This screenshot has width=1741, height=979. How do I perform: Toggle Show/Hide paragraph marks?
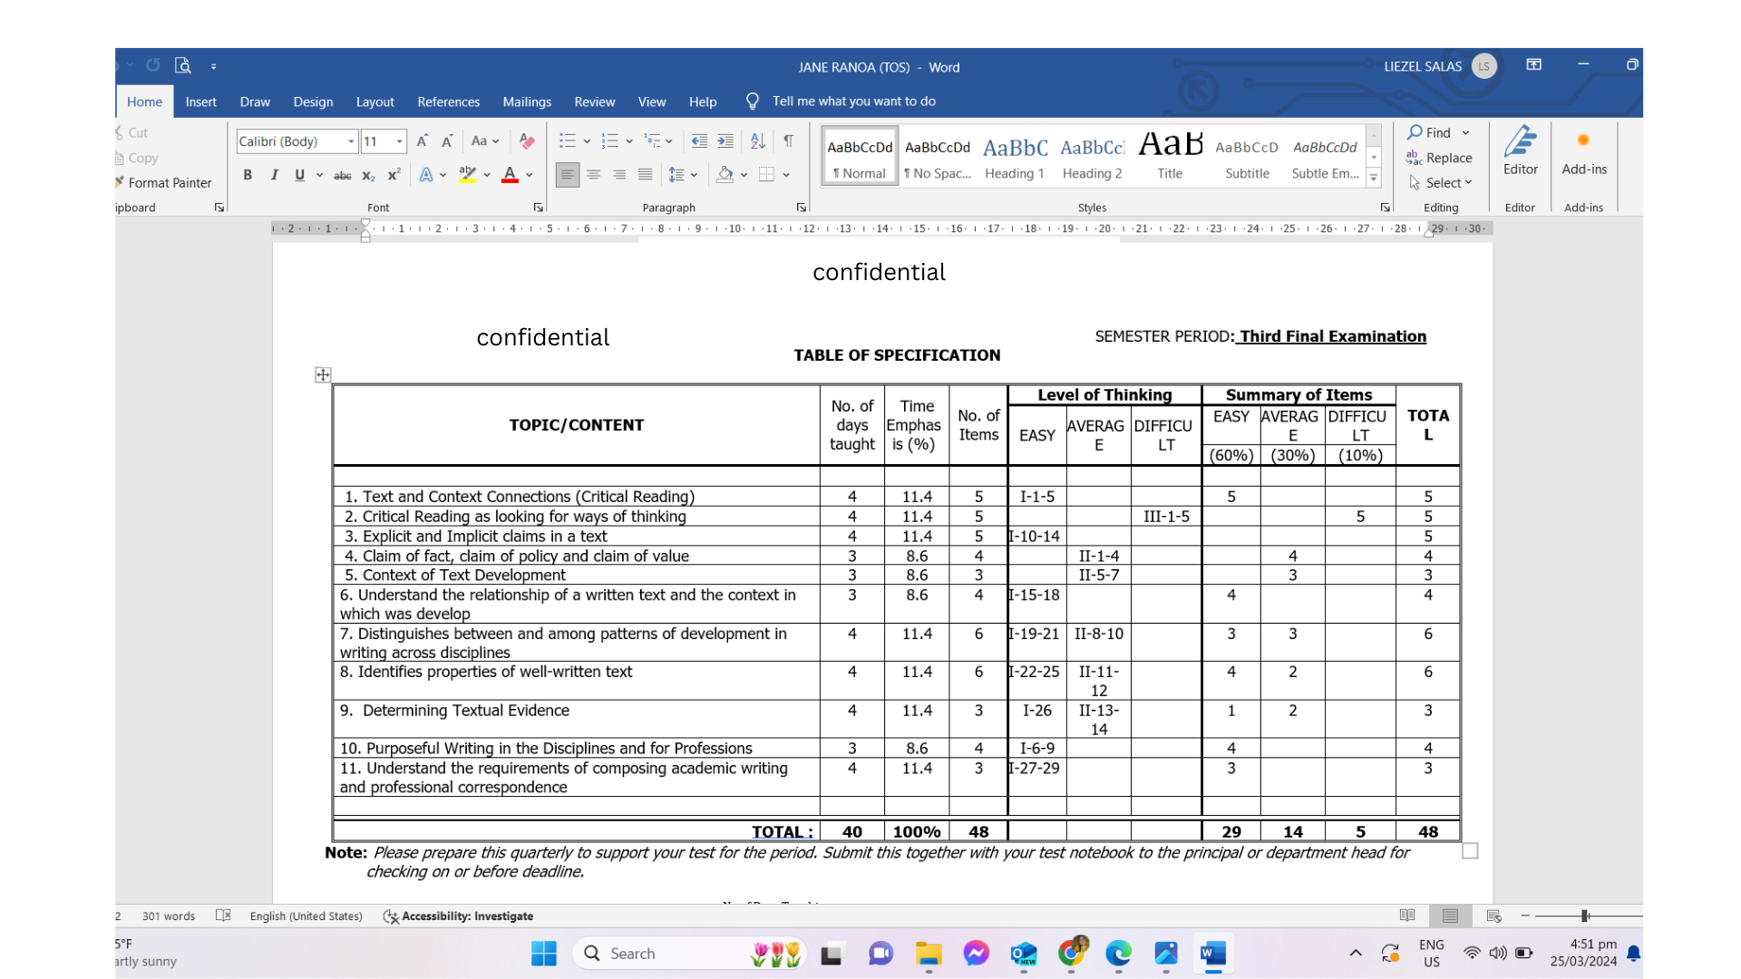pyautogui.click(x=789, y=141)
